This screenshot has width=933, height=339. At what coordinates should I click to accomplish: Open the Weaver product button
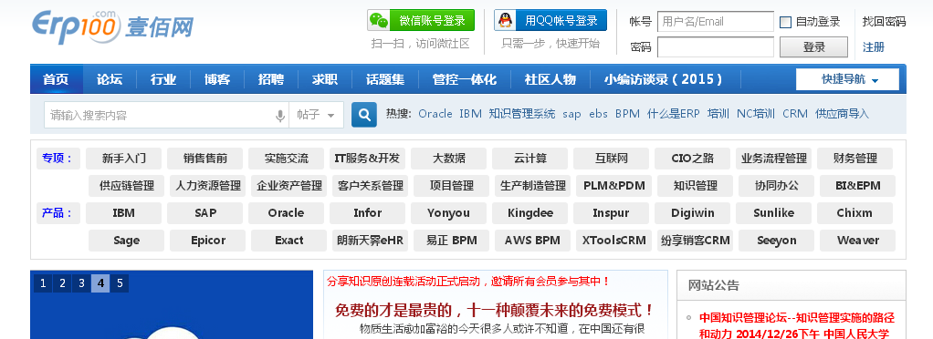(x=857, y=241)
